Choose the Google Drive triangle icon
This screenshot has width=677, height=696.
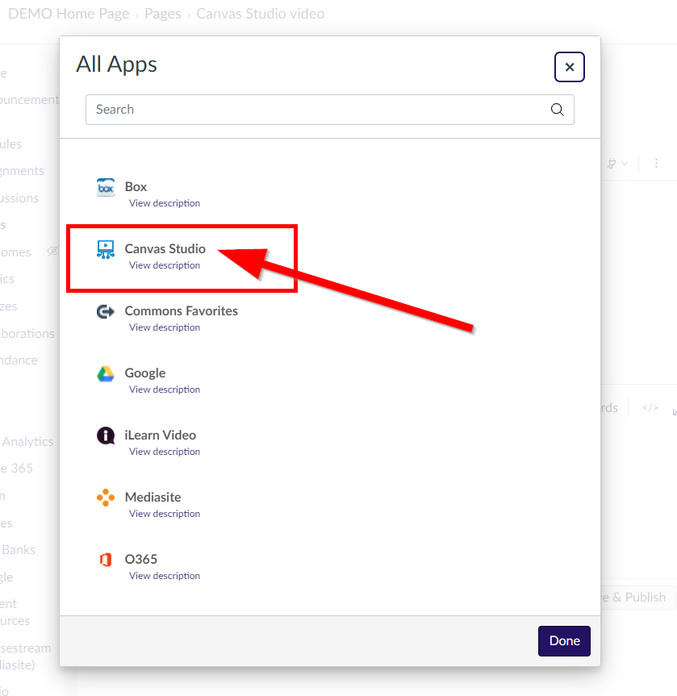point(106,373)
